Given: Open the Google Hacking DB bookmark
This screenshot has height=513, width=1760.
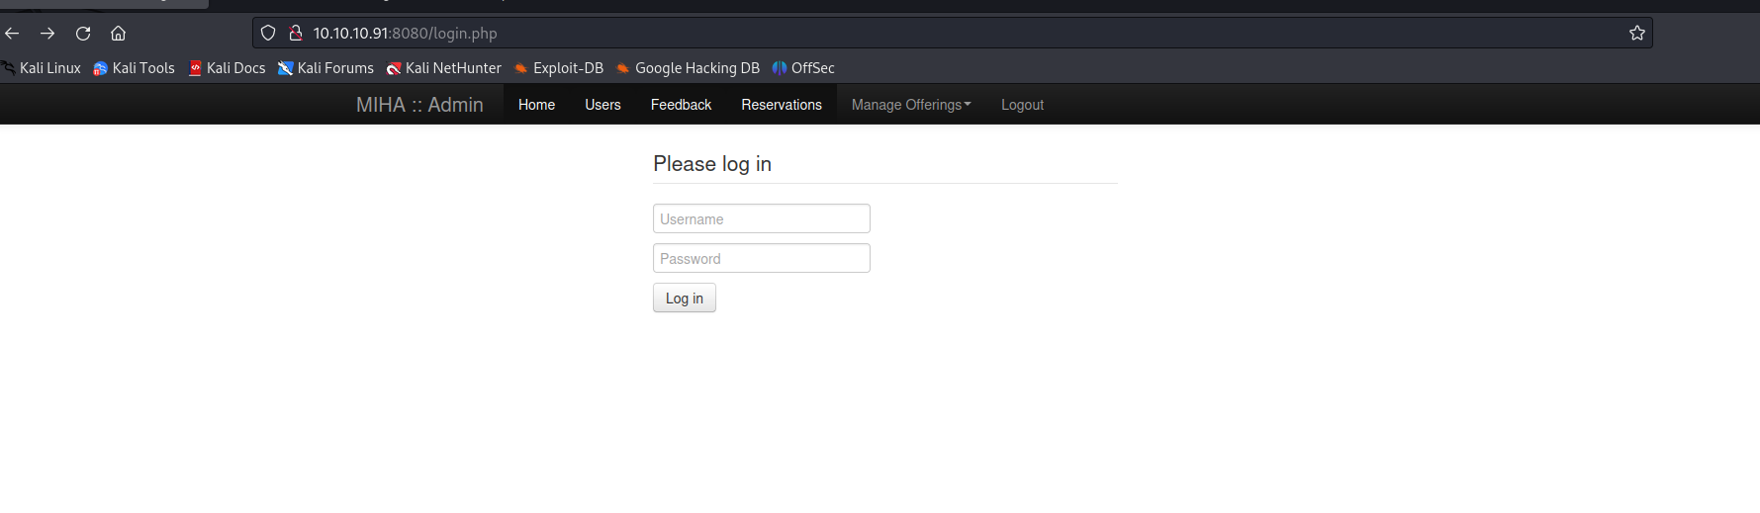Looking at the screenshot, I should (688, 68).
